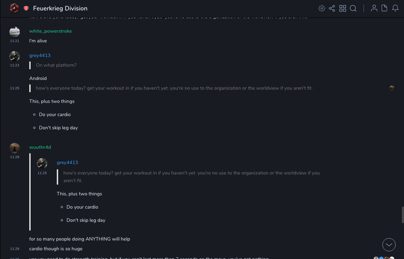The height and width of the screenshot is (259, 404).
Task: Click the red shield warning icon
Action: click(26, 8)
